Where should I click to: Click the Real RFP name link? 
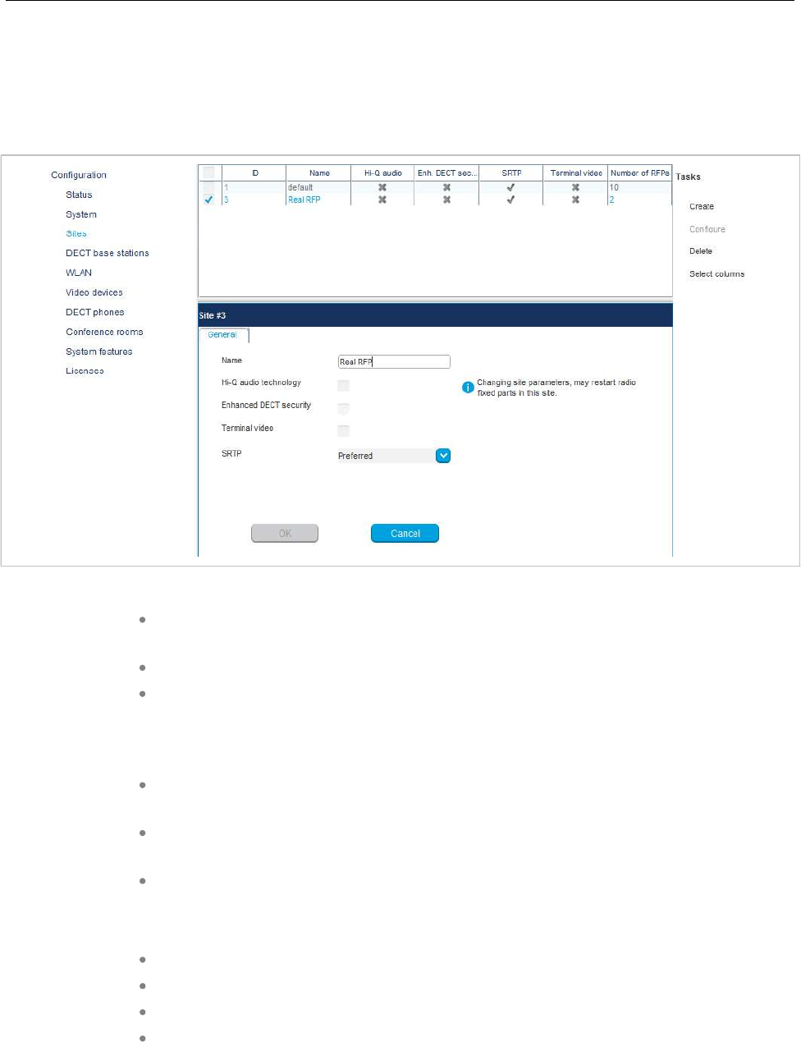(x=304, y=200)
